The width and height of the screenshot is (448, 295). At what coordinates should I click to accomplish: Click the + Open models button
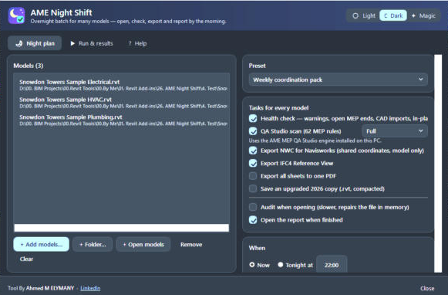coord(143,244)
